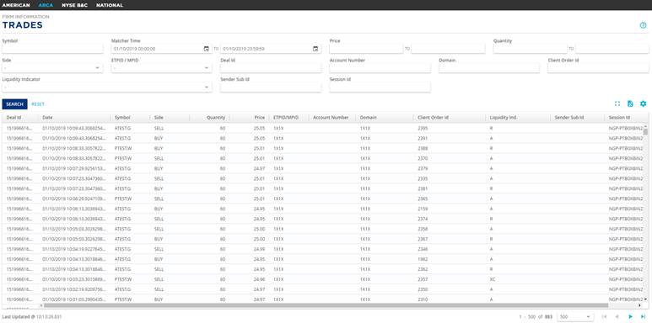The width and height of the screenshot is (652, 323).
Task: Open page size dropdown showing 500
Action: 575,317
